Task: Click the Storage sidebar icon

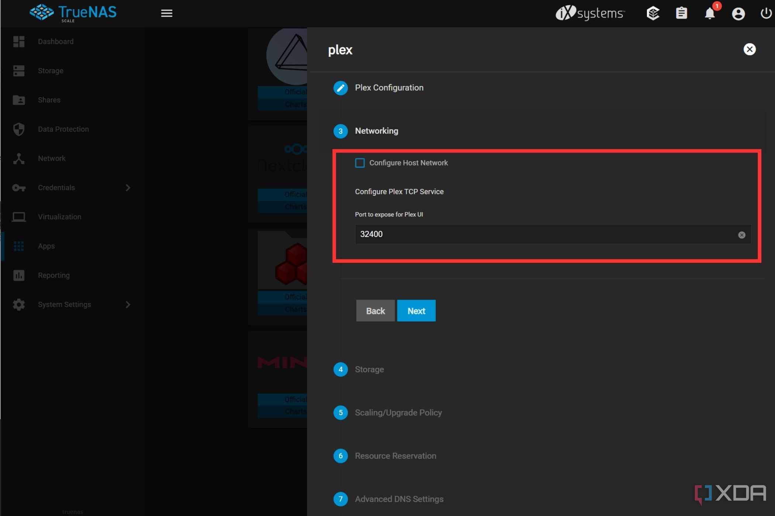Action: 18,70
